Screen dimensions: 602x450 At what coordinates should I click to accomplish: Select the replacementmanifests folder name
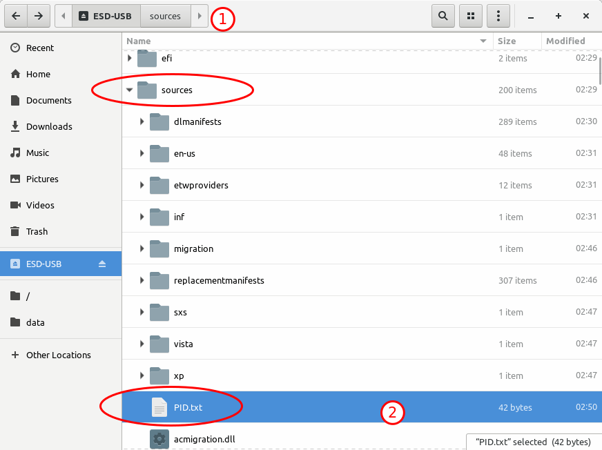219,280
